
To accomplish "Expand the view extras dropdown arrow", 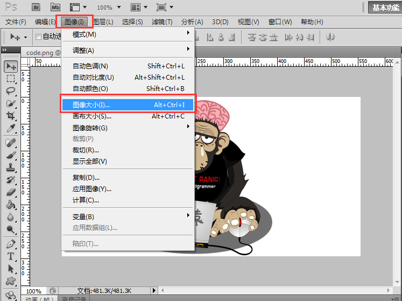I will [84, 7].
